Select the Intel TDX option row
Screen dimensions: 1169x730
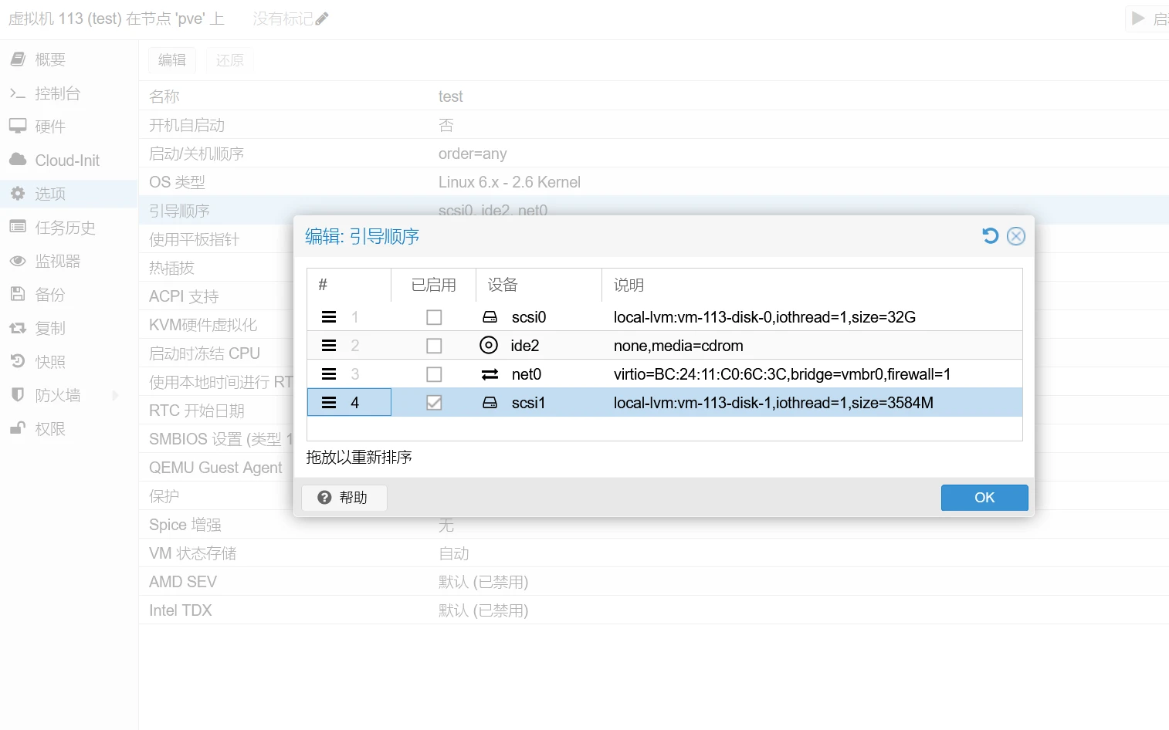654,610
